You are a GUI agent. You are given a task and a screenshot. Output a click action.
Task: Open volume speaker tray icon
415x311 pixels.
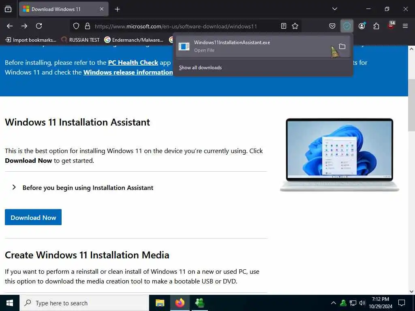click(x=362, y=303)
